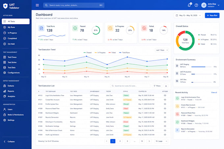Open the help question mark icon
Image resolution: width=224 pixels, height=149 pixels.
pos(196,5)
